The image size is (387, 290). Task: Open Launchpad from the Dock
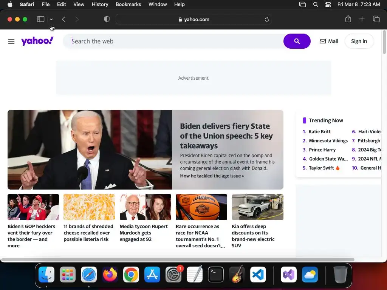pos(68,275)
